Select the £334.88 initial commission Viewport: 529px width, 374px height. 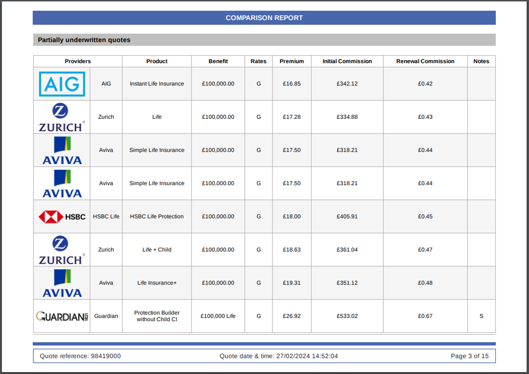[347, 117]
